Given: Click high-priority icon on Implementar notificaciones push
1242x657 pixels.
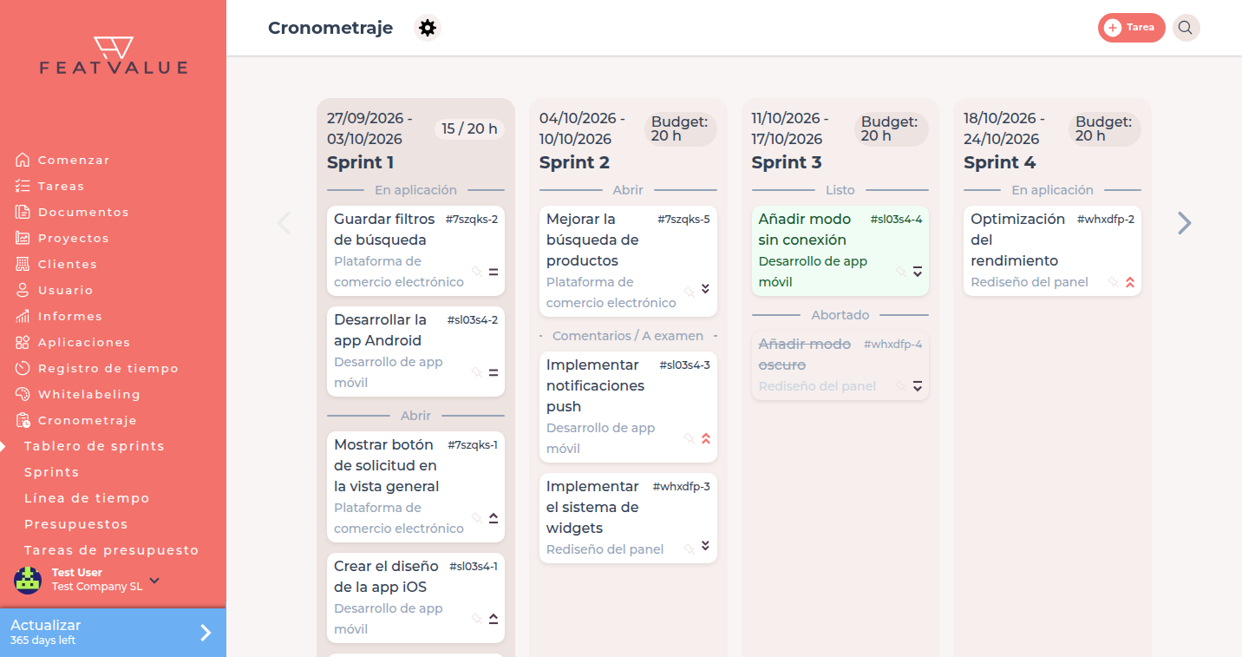Looking at the screenshot, I should click(705, 438).
